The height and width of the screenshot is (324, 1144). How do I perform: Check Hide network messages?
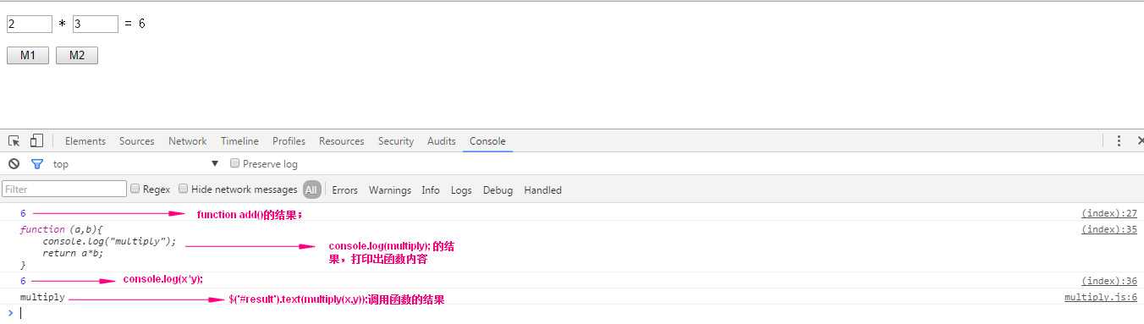click(183, 189)
